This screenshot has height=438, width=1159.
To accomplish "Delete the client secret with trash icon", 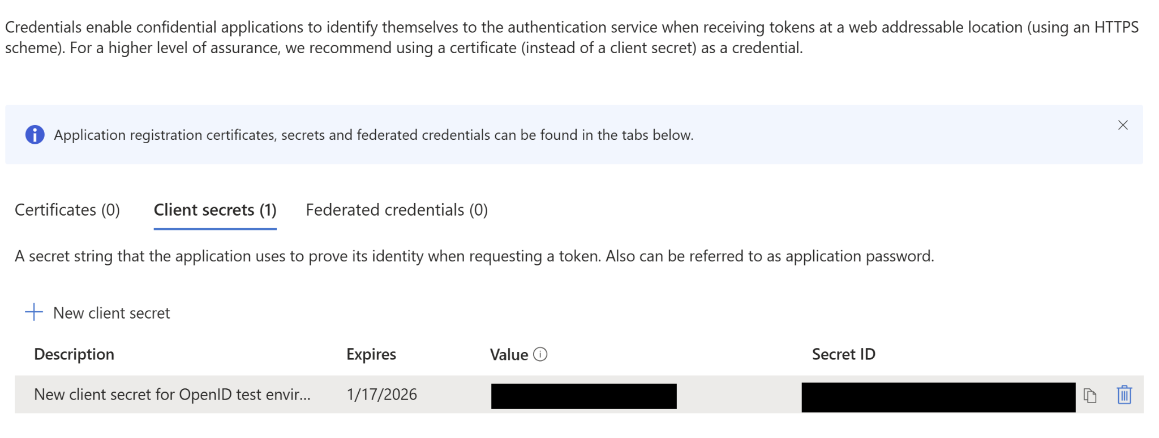I will click(x=1124, y=394).
